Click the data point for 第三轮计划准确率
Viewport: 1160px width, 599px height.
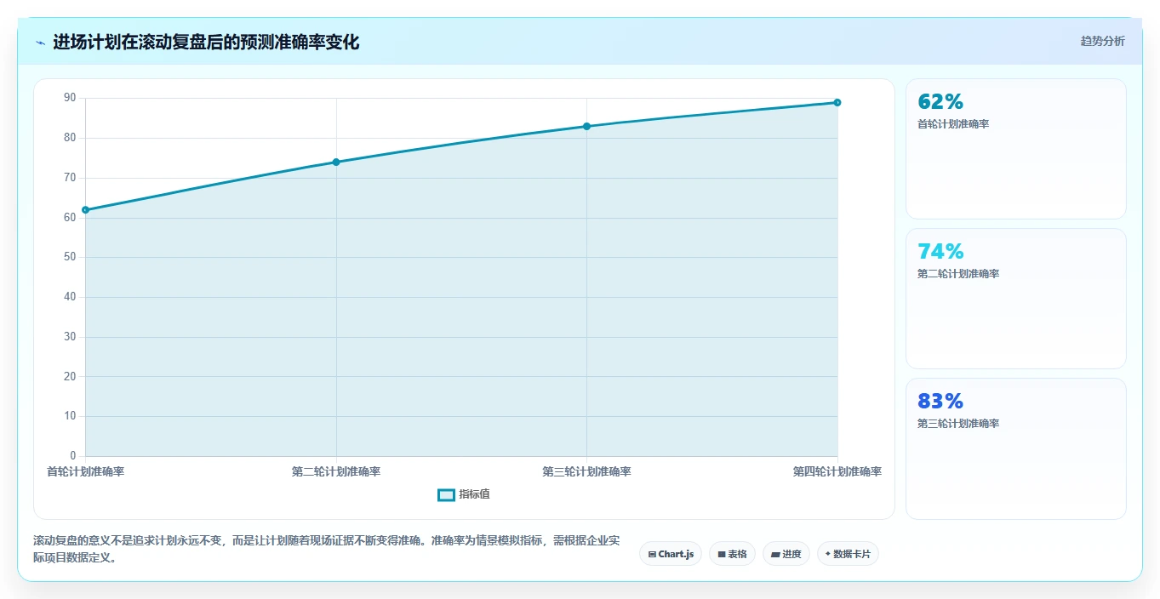point(586,126)
